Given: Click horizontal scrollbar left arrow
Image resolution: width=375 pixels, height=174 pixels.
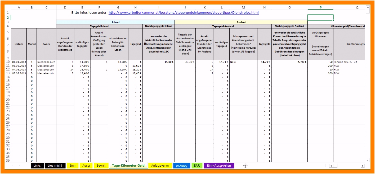Looking at the screenshot, I should 331,166.
